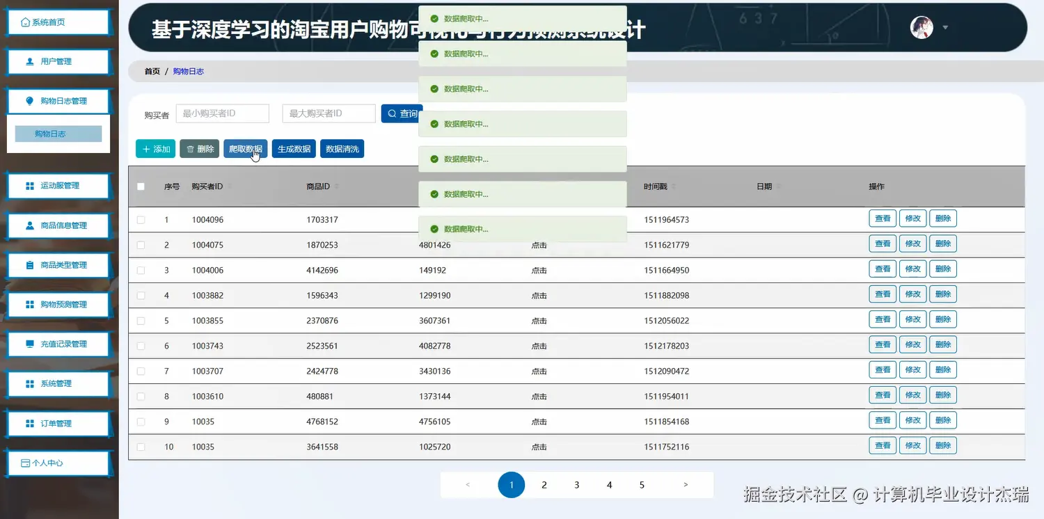Select page 1 in pagination
This screenshot has height=519, width=1044.
pyautogui.click(x=512, y=485)
